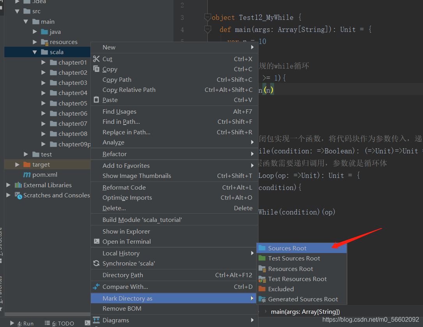Mark directory as Sources Root
This screenshot has height=327, width=423.
(x=302, y=248)
